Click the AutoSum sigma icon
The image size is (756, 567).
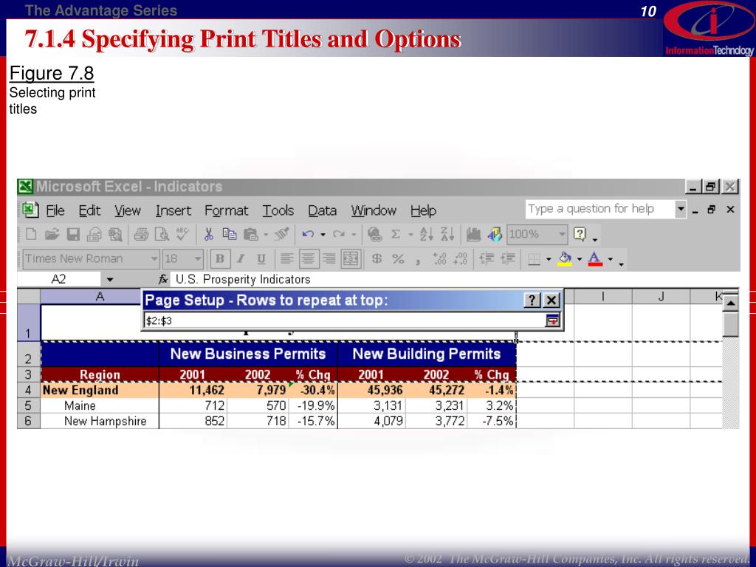(396, 235)
